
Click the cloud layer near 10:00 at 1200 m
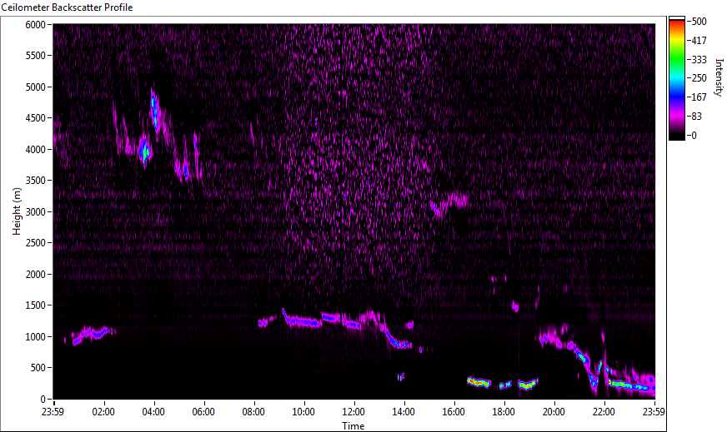(303, 320)
